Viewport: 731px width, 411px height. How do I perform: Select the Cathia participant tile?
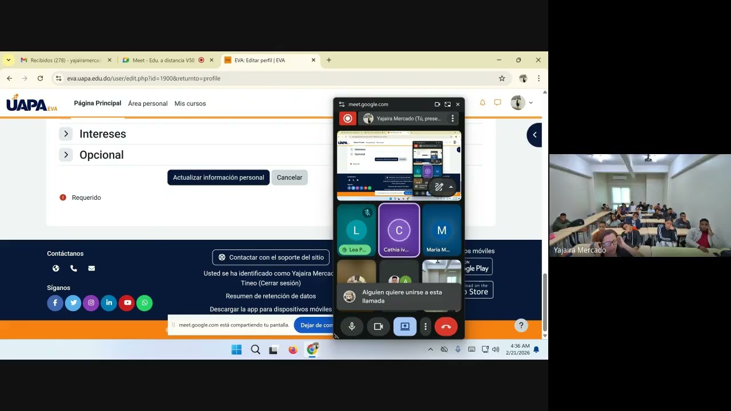(399, 231)
